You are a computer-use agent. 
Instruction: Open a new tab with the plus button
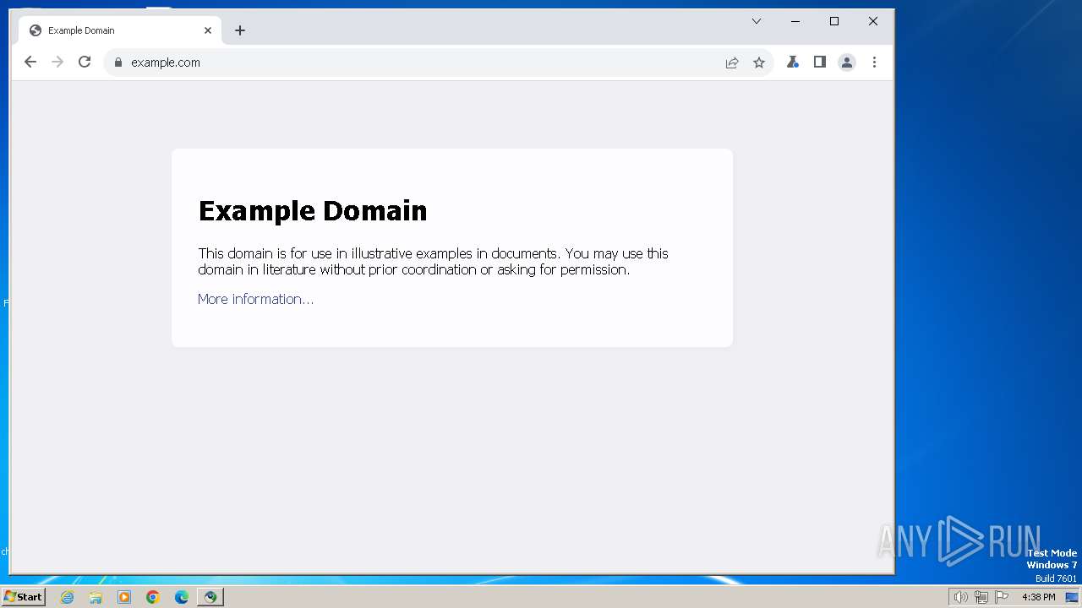(x=240, y=30)
